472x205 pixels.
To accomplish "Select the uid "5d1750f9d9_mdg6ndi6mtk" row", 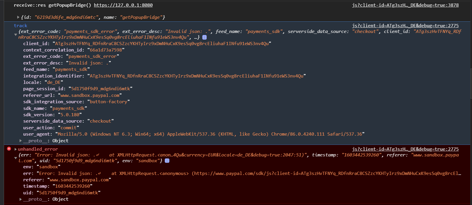I will [62, 193].
